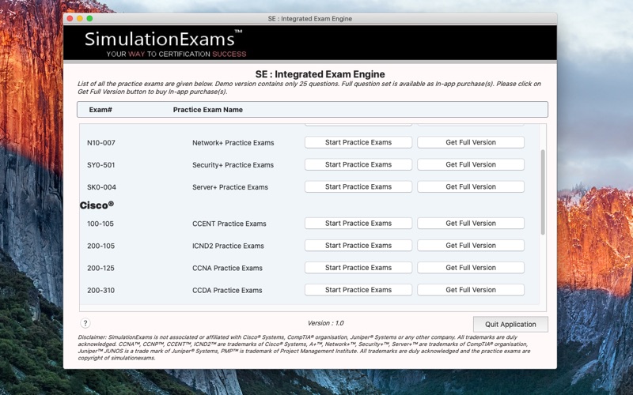Select the 200-125 exam number
Image resolution: width=633 pixels, height=395 pixels.
[100, 268]
